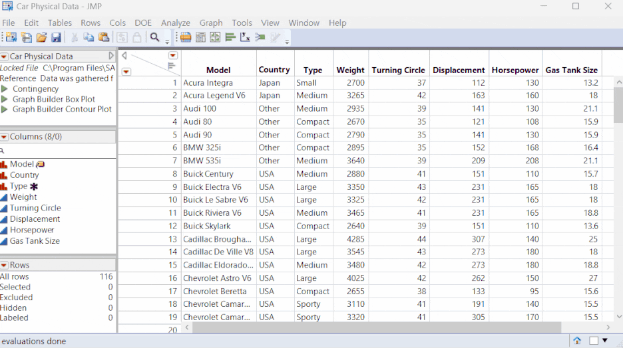Open the Car Physical Data red triangle menu
This screenshot has height=348, width=623.
coord(4,56)
